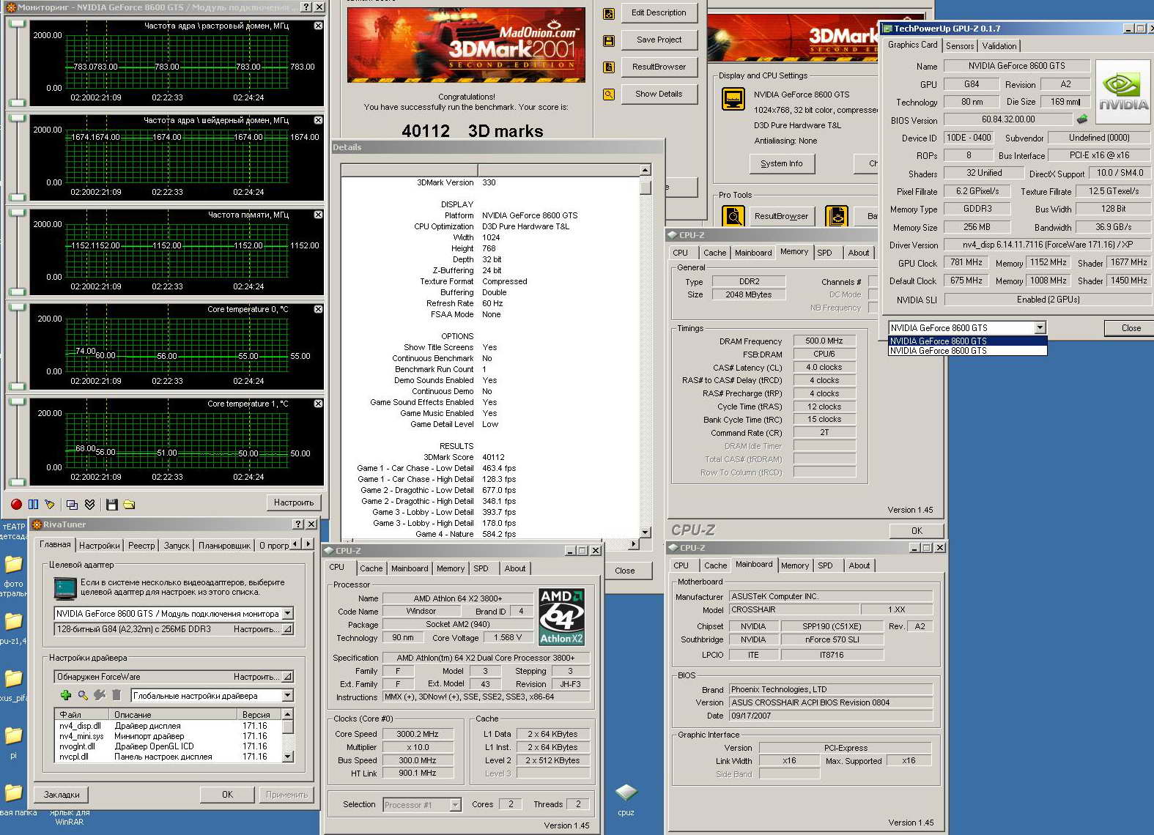This screenshot has height=835, width=1154.
Task: Click the Show Details button
Action: pos(659,94)
